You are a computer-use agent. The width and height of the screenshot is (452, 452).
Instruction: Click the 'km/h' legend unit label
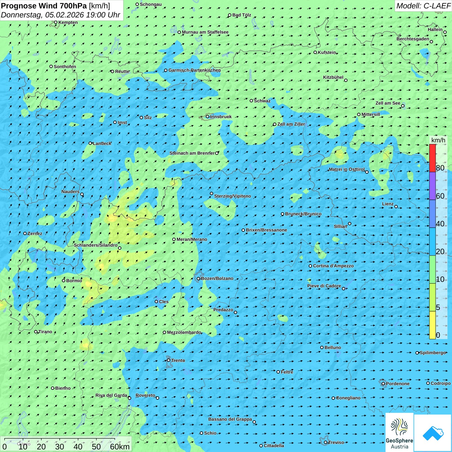[x=438, y=140]
